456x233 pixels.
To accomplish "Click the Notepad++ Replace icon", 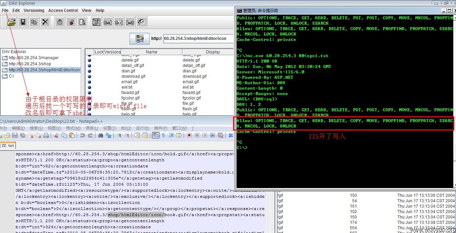I will (109, 135).
